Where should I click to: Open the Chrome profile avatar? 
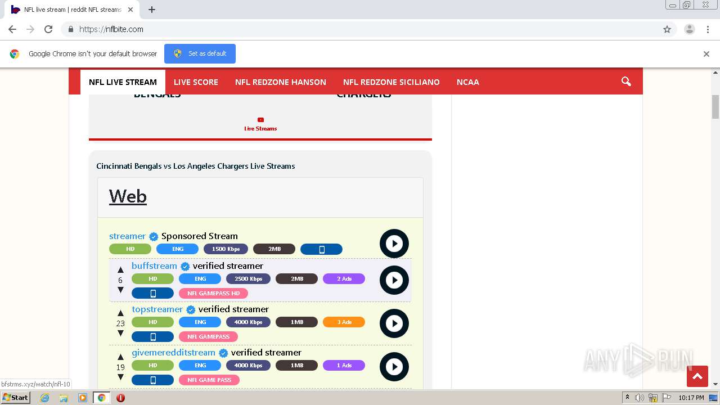click(690, 29)
